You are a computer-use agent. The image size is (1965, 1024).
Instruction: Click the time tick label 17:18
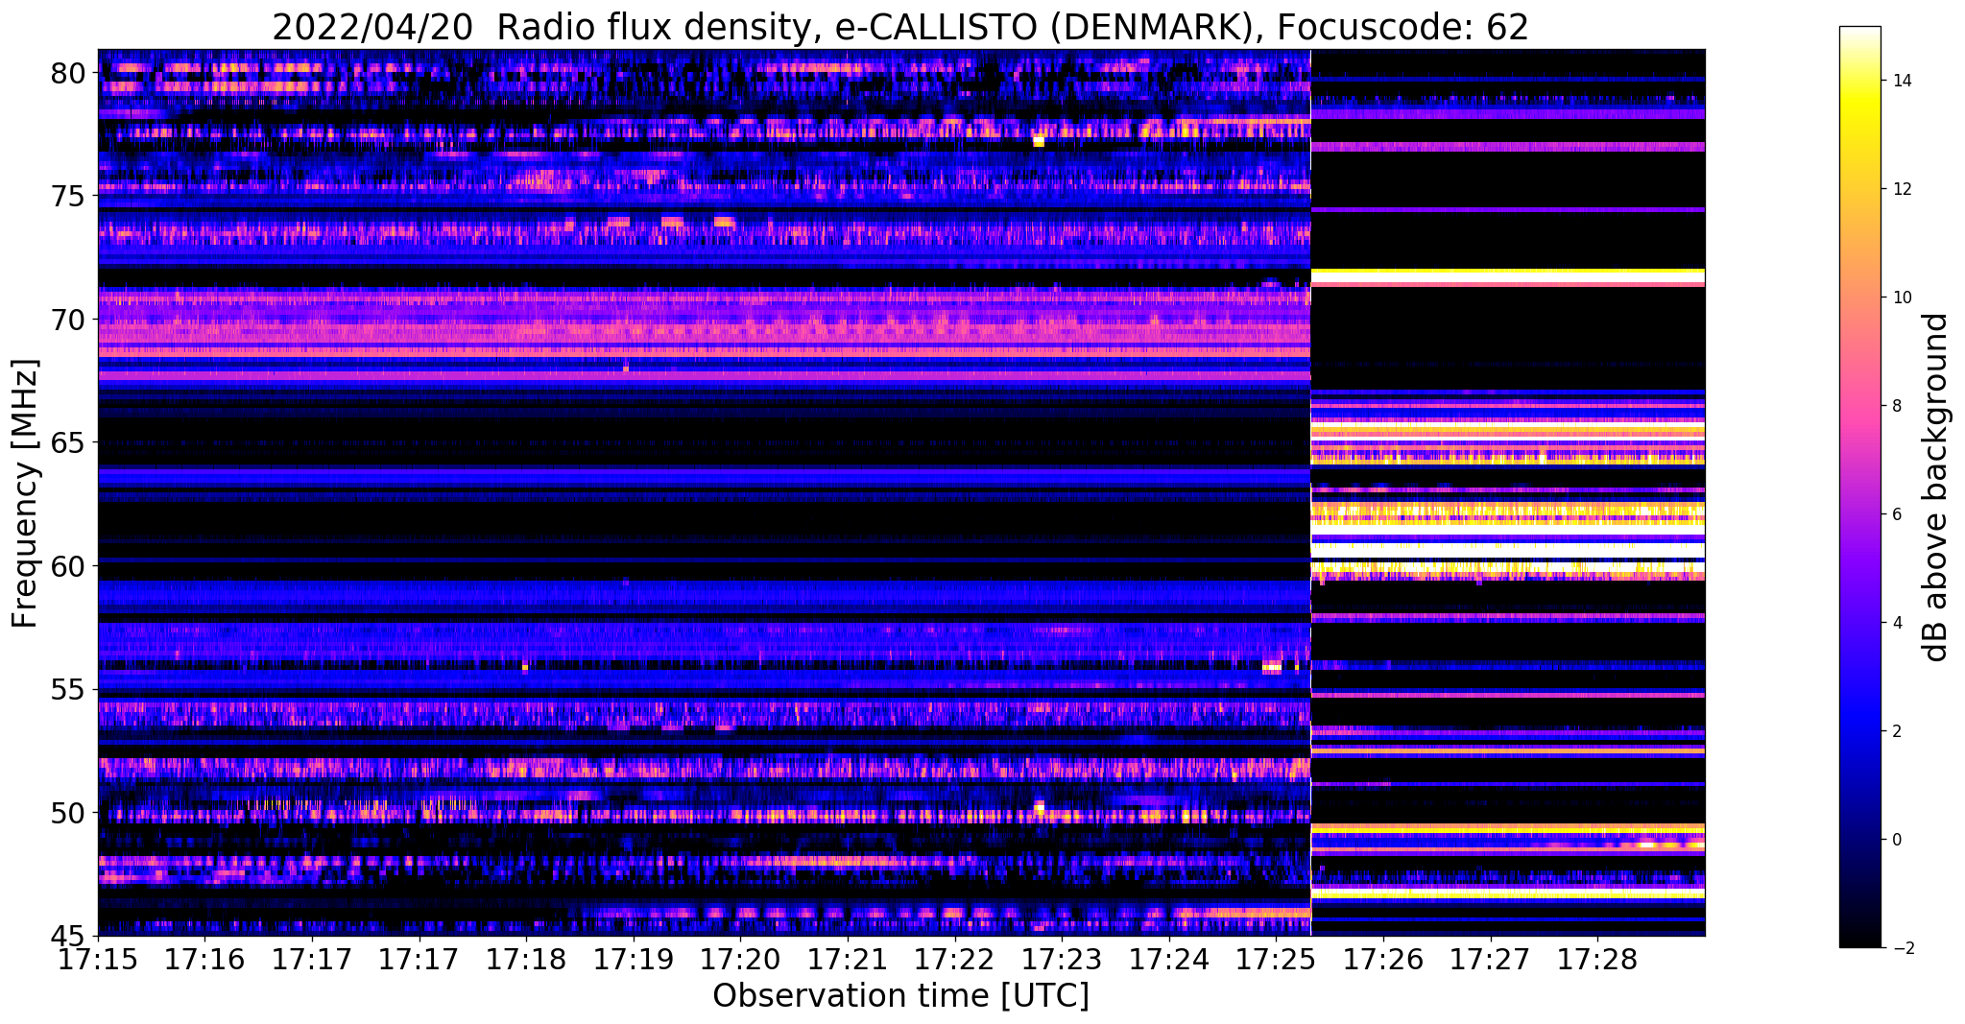coord(526,960)
